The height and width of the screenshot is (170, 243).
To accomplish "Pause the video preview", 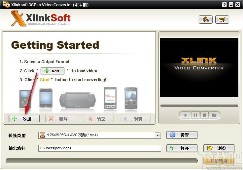I will tap(195, 115).
